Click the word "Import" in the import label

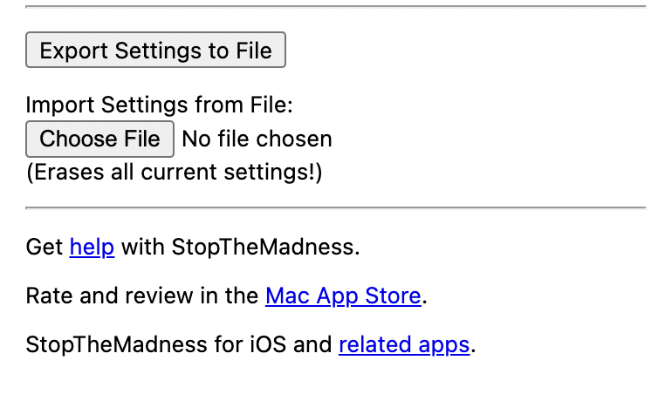tap(60, 105)
